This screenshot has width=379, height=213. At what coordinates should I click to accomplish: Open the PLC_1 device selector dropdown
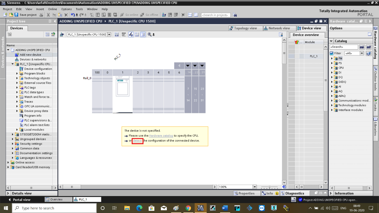109,34
